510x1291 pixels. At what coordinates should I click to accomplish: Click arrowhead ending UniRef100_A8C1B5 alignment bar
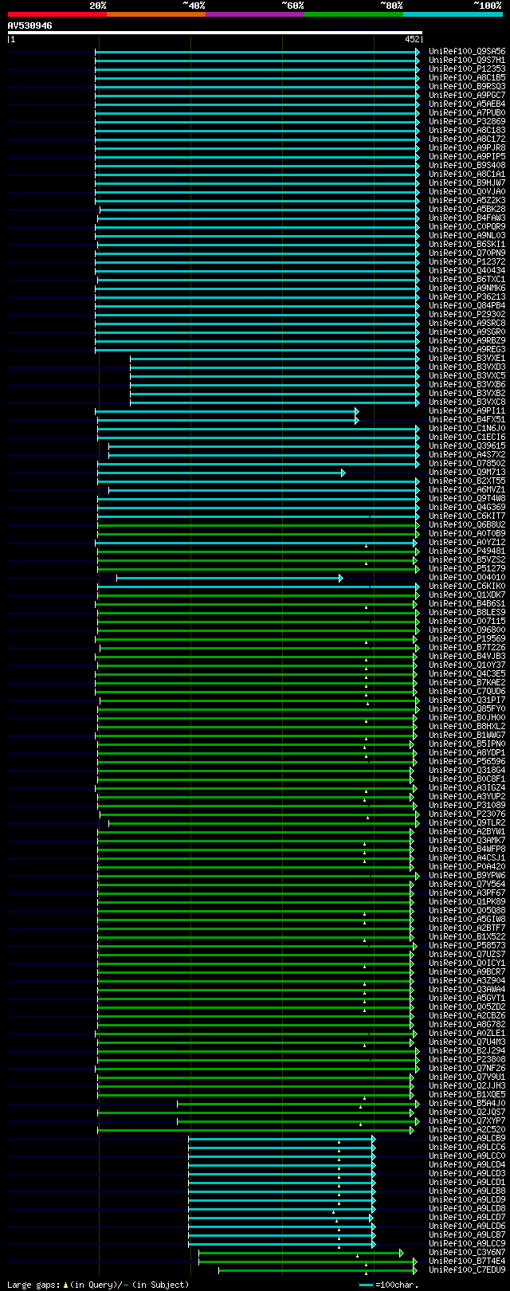pos(418,77)
